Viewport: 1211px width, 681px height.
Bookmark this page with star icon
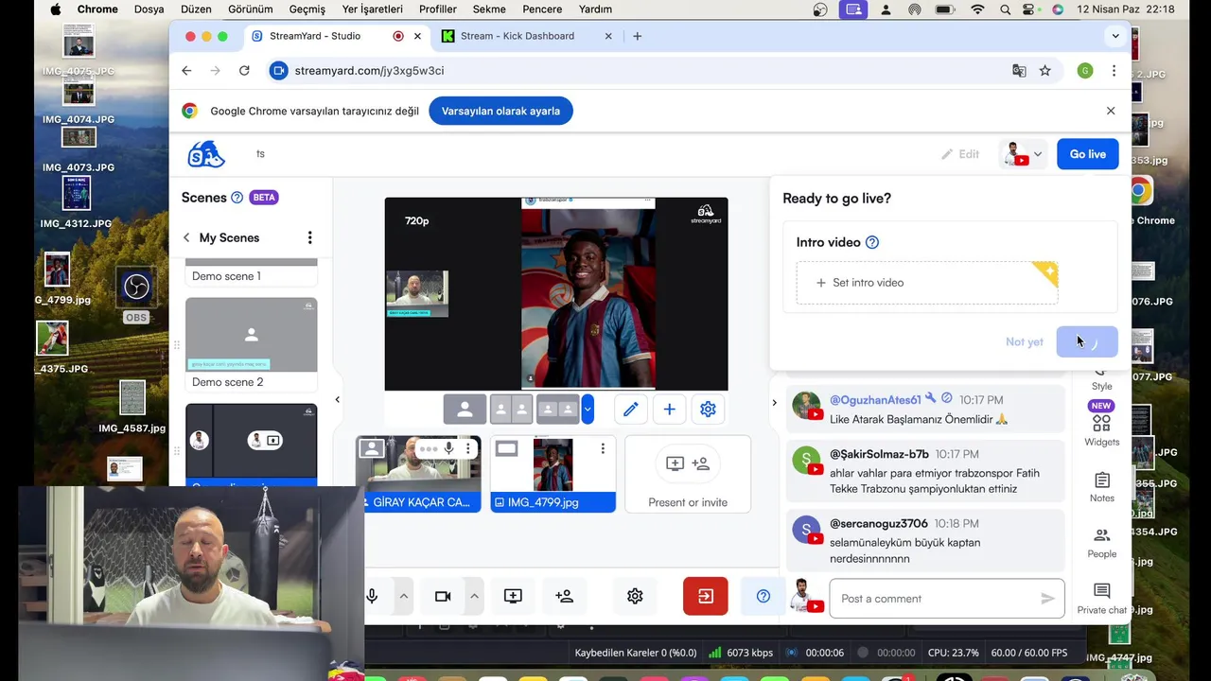tap(1044, 71)
